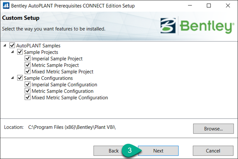Uncheck the AutoPLANT Samples checkbox

[13, 46]
